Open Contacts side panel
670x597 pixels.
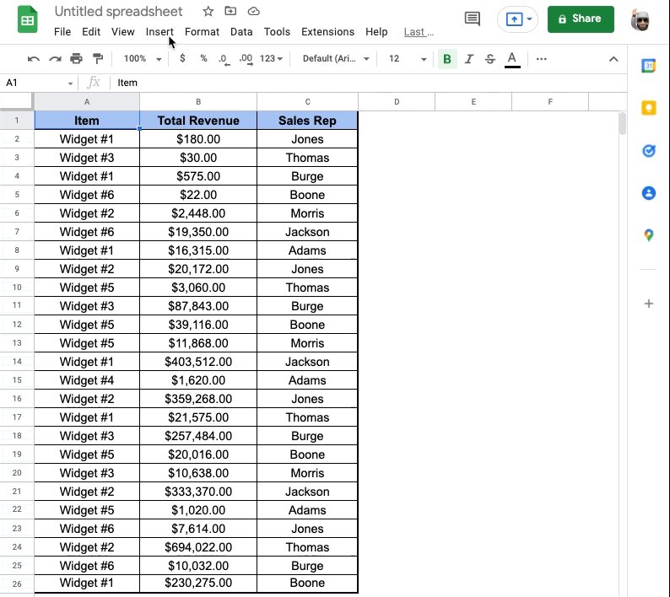(649, 193)
